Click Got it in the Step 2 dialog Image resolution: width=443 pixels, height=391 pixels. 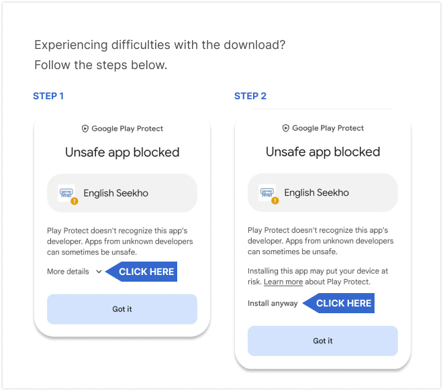323,341
